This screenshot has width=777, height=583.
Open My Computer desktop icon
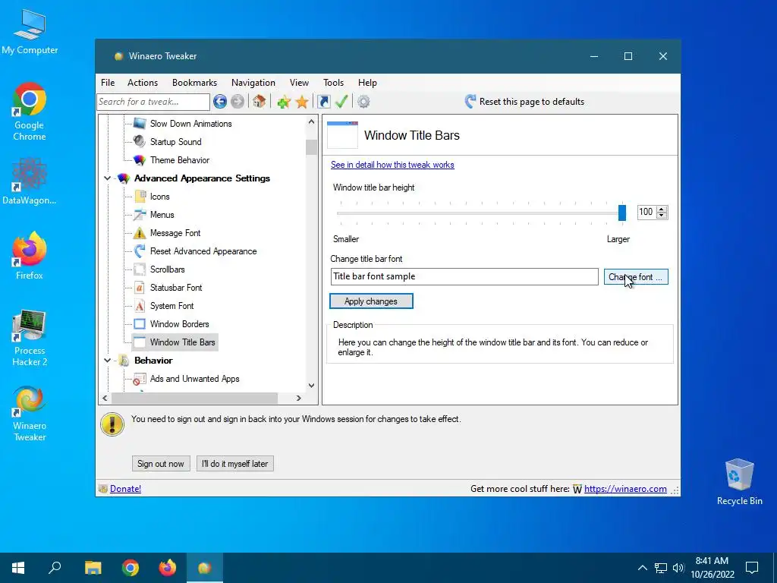tap(30, 32)
